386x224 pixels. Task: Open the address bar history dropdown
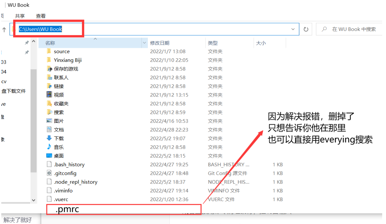point(293,29)
